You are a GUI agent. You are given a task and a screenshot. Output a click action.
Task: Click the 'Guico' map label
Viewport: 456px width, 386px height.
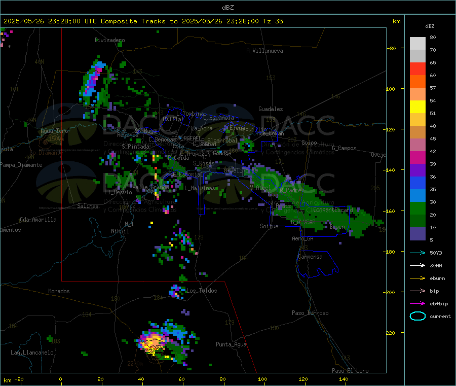[x=309, y=143]
